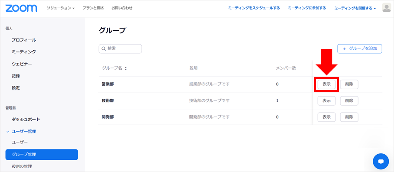Screen dimensions: 394x172
Task: Click member count 1 for 技術部
Action: point(277,101)
